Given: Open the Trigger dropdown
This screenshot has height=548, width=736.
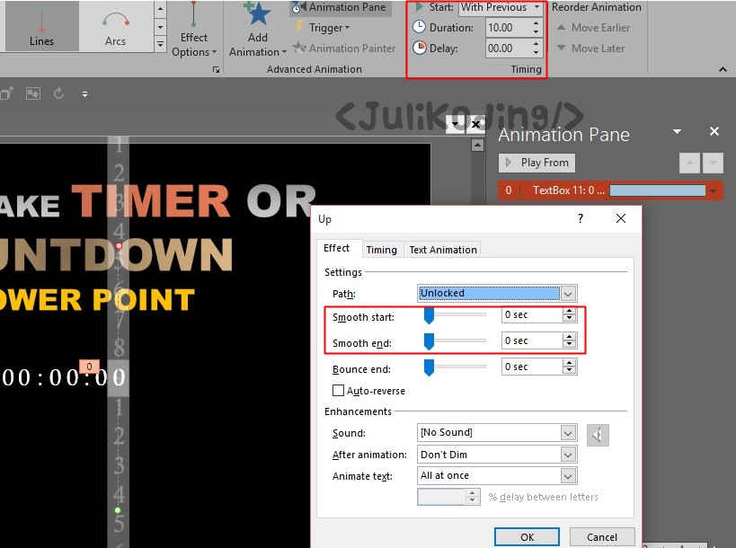Looking at the screenshot, I should [x=324, y=28].
